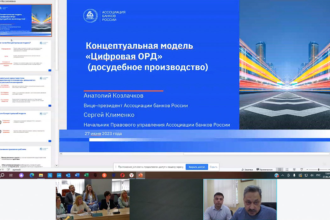Click the name 'Сергей Клименко'
Viewport: 330px width, 220px height.
tap(109, 115)
